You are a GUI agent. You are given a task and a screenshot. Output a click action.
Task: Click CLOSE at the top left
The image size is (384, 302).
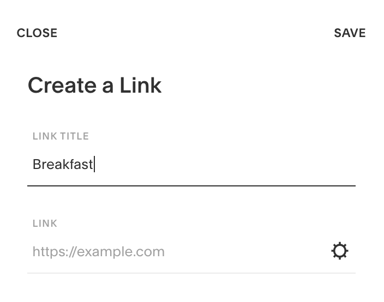[37, 33]
